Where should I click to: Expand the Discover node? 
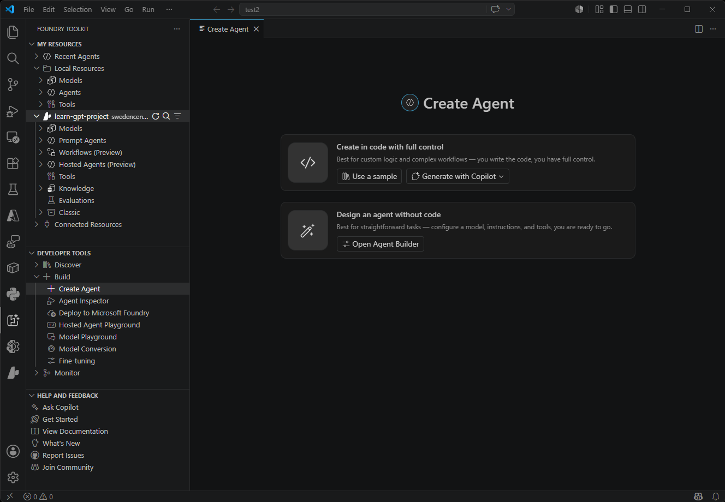[37, 265]
